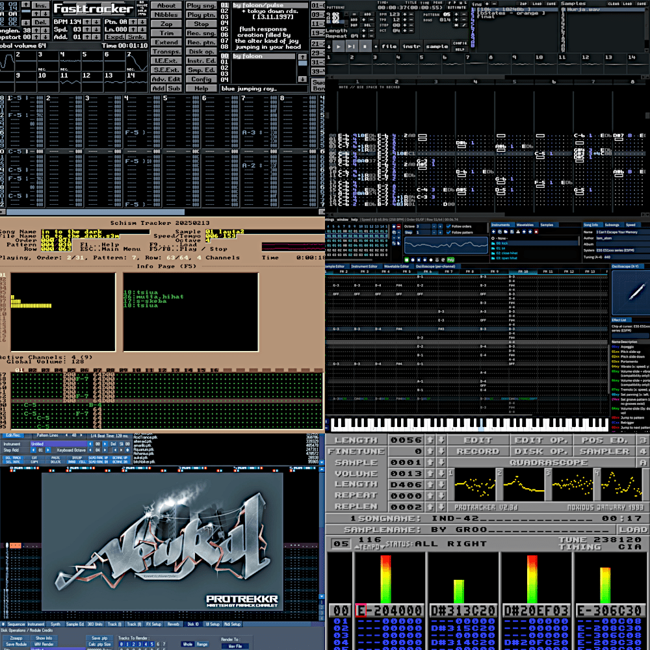
Task: Enable the Follow orders checkbox
Action: click(448, 226)
